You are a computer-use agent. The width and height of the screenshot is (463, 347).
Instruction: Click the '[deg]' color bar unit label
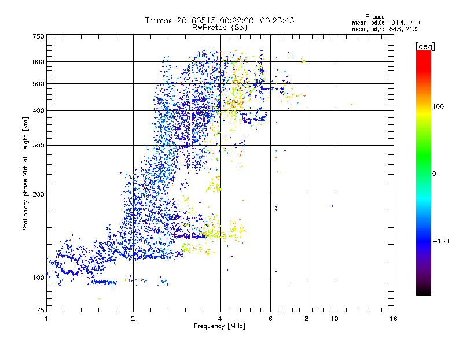click(425, 46)
